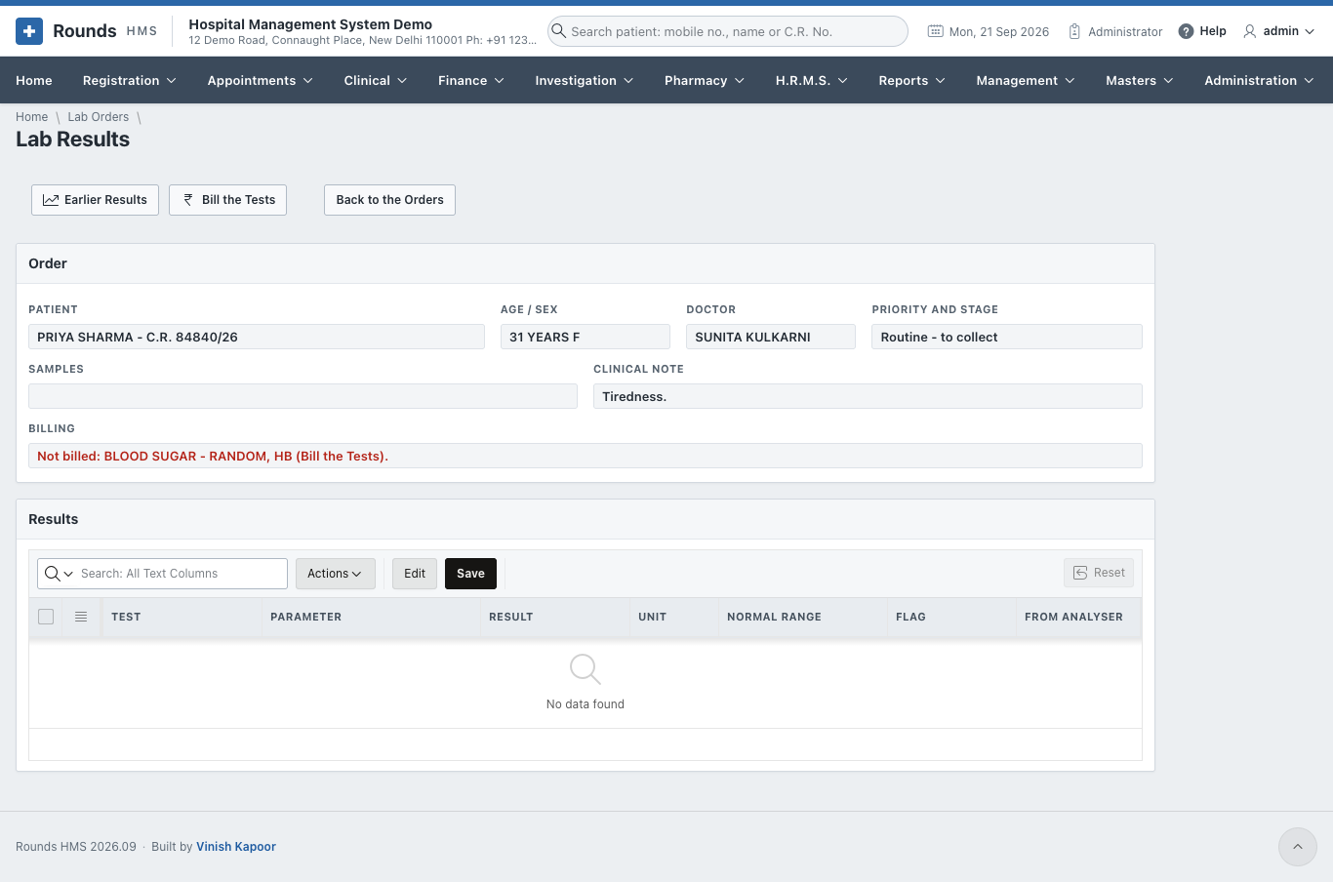Click the Priority field 'Routine - to collect'
The width and height of the screenshot is (1333, 882).
tap(1007, 337)
